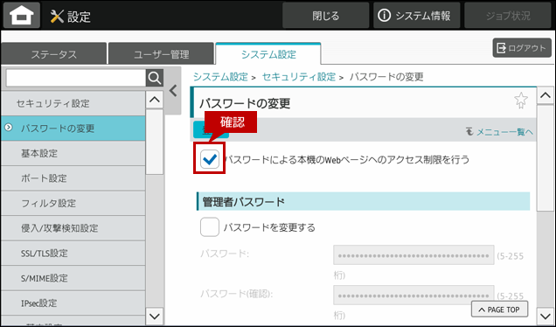
Task: Click the 管理者パスワード section heading
Action: click(x=364, y=201)
